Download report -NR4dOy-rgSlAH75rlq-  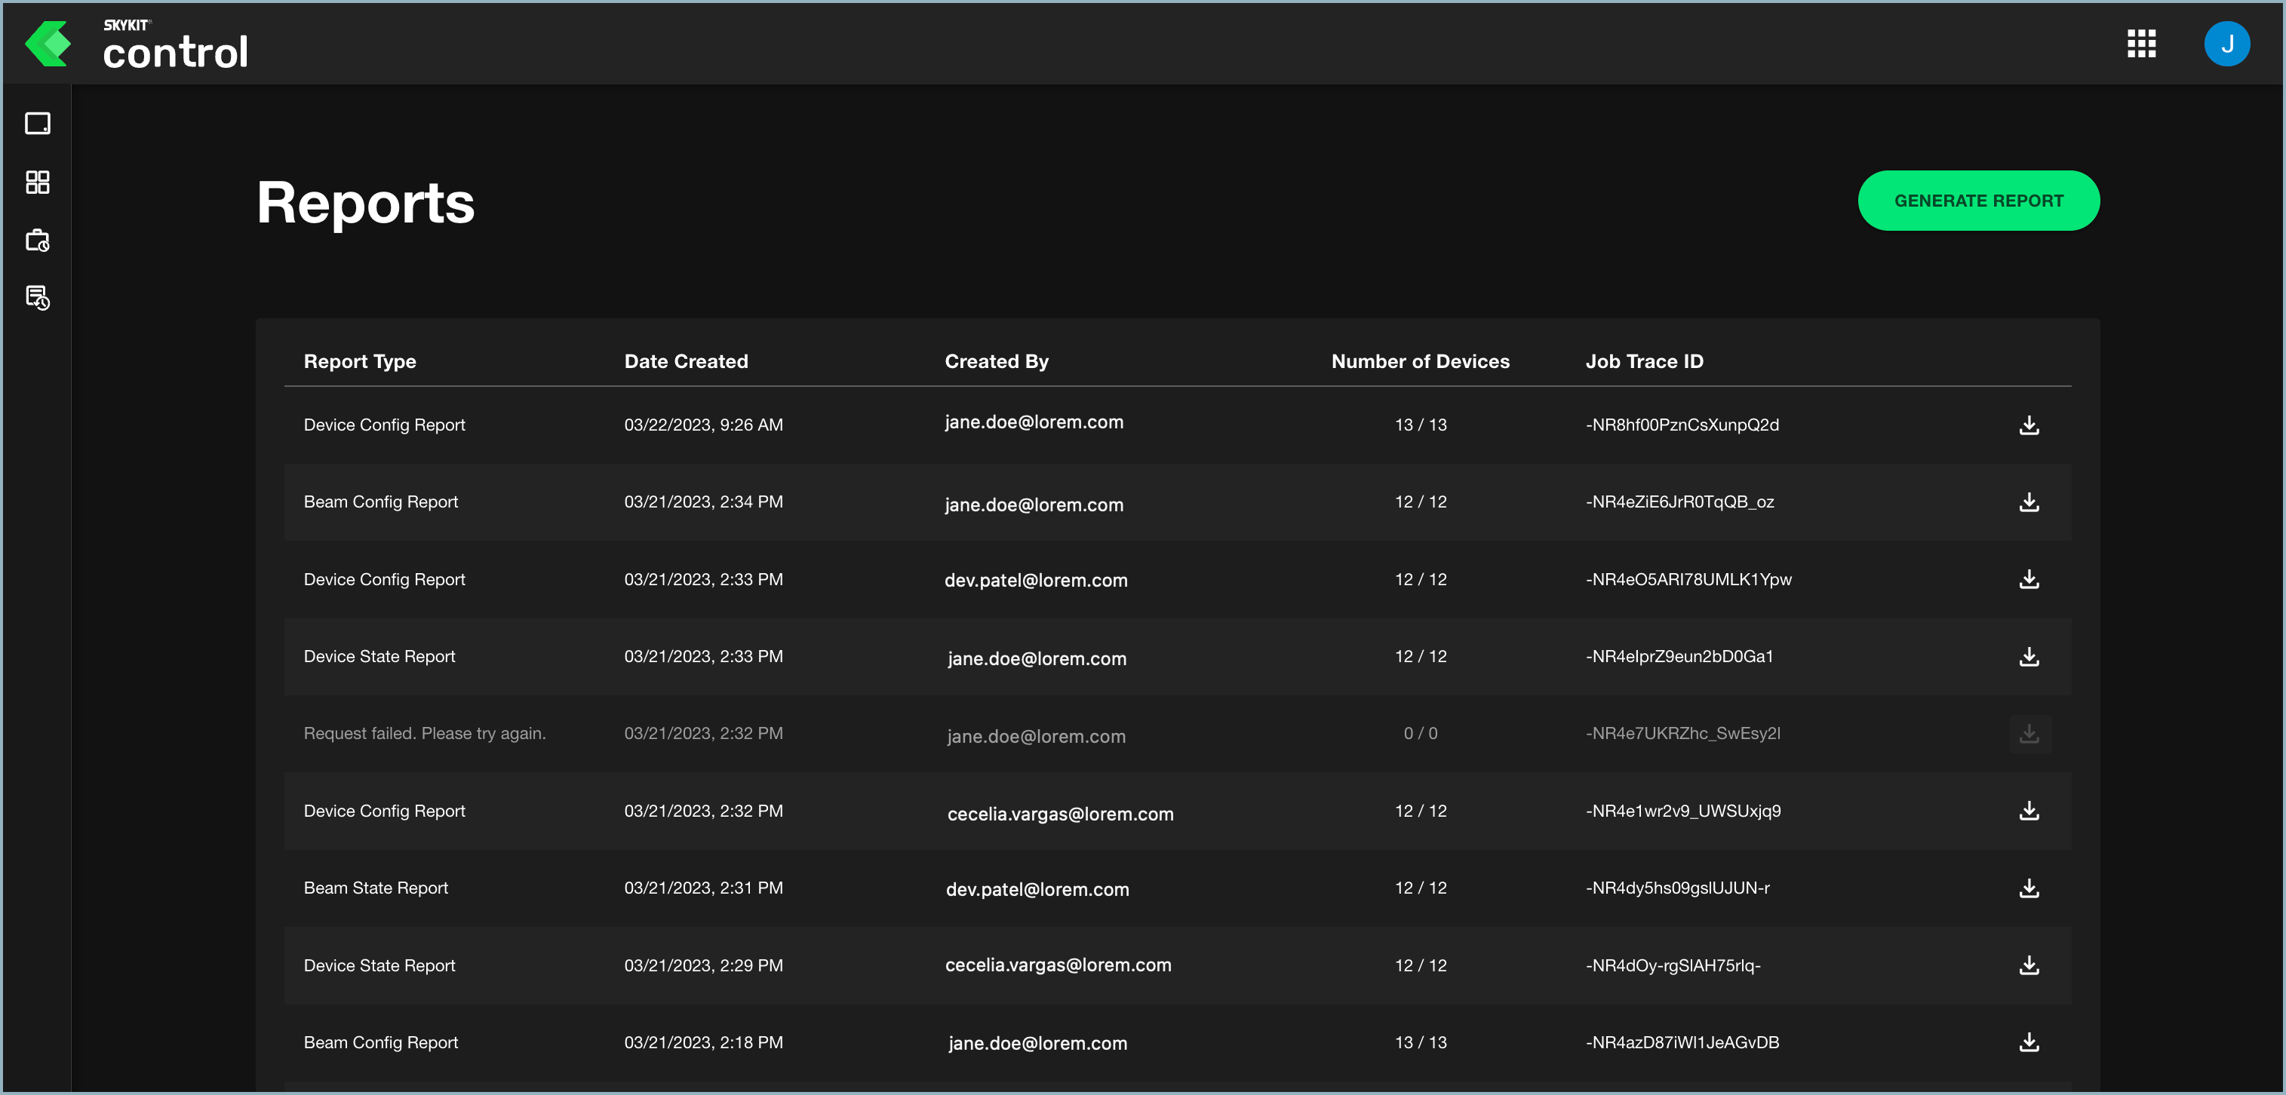coord(2029,965)
